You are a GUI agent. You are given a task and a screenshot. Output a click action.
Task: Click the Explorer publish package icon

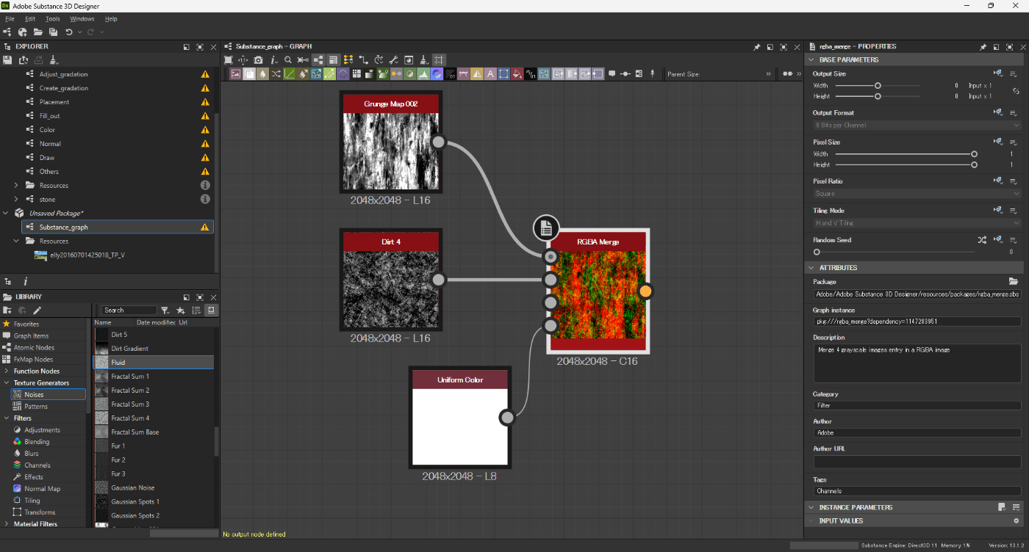(x=24, y=60)
